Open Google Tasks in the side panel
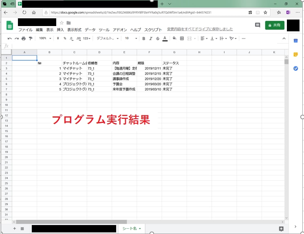The width and height of the screenshot is (304, 234). point(295,68)
